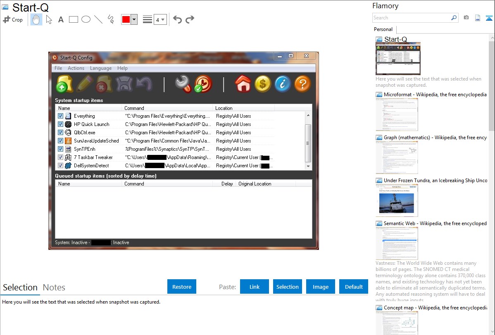Open the Language menu

click(x=101, y=68)
